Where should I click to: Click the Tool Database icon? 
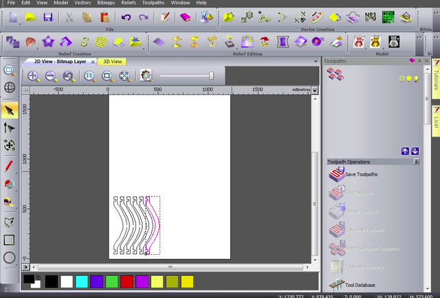336,285
